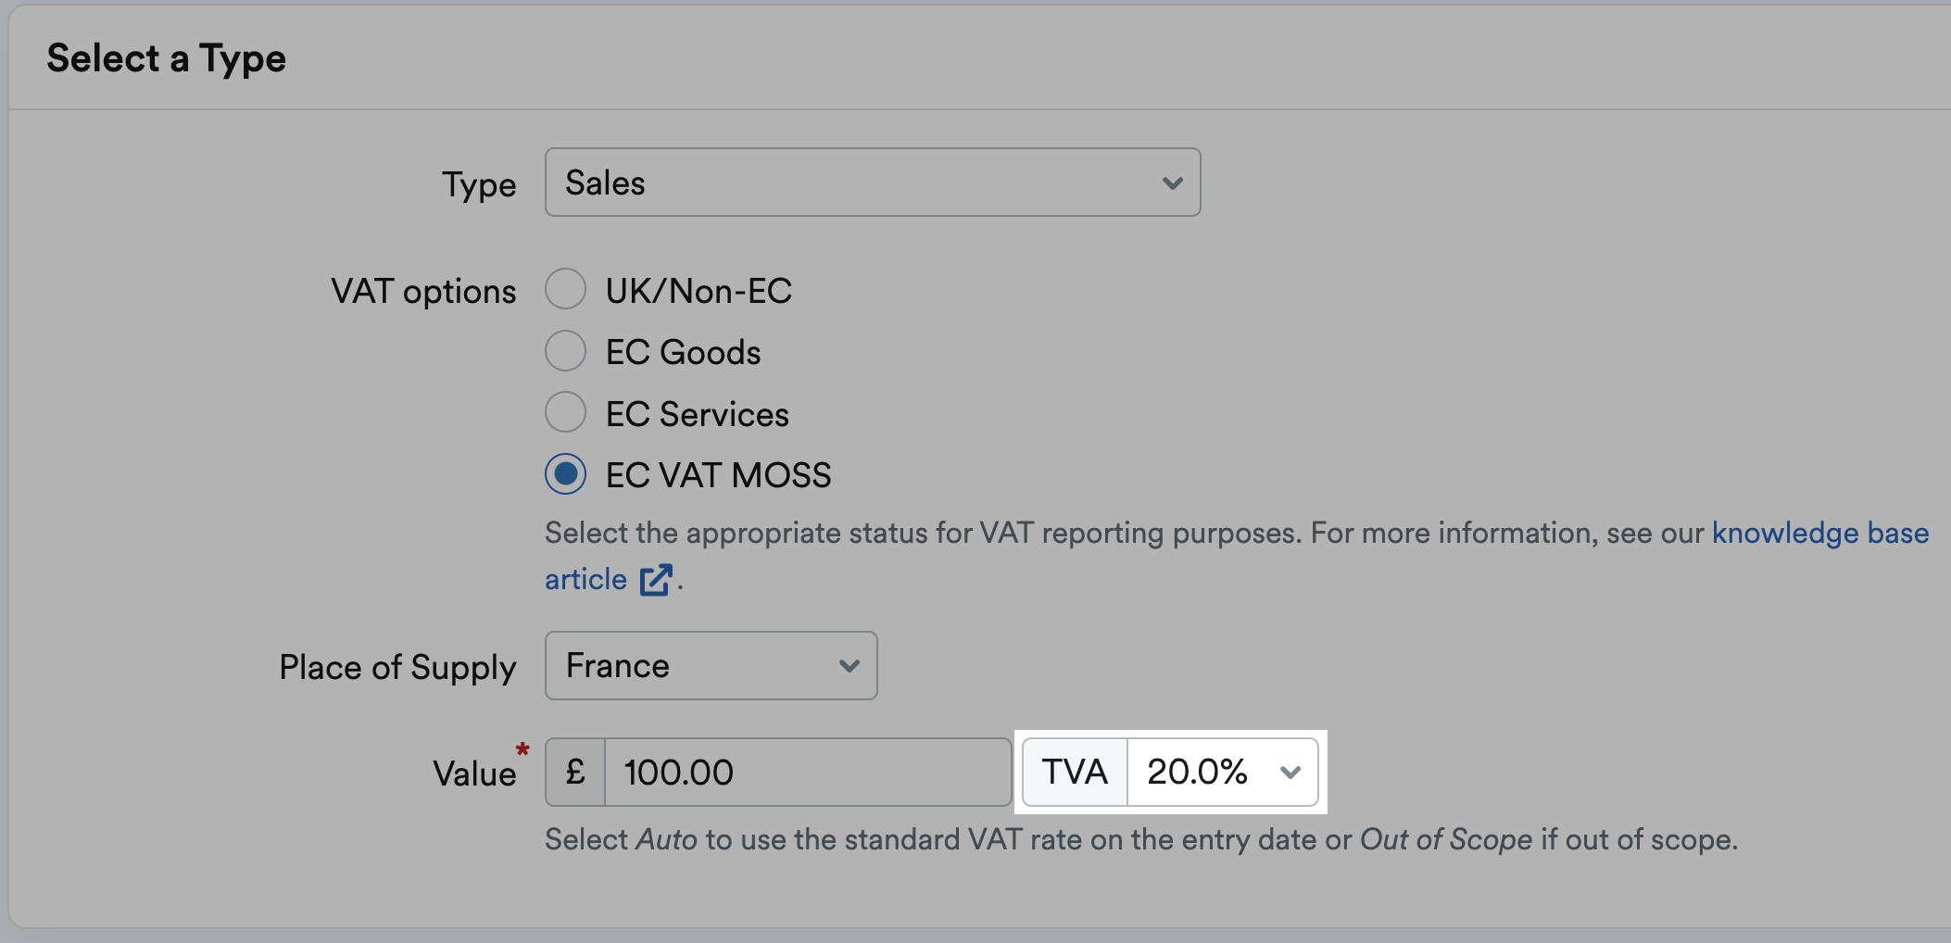Click the TVA rate label box

click(1075, 773)
